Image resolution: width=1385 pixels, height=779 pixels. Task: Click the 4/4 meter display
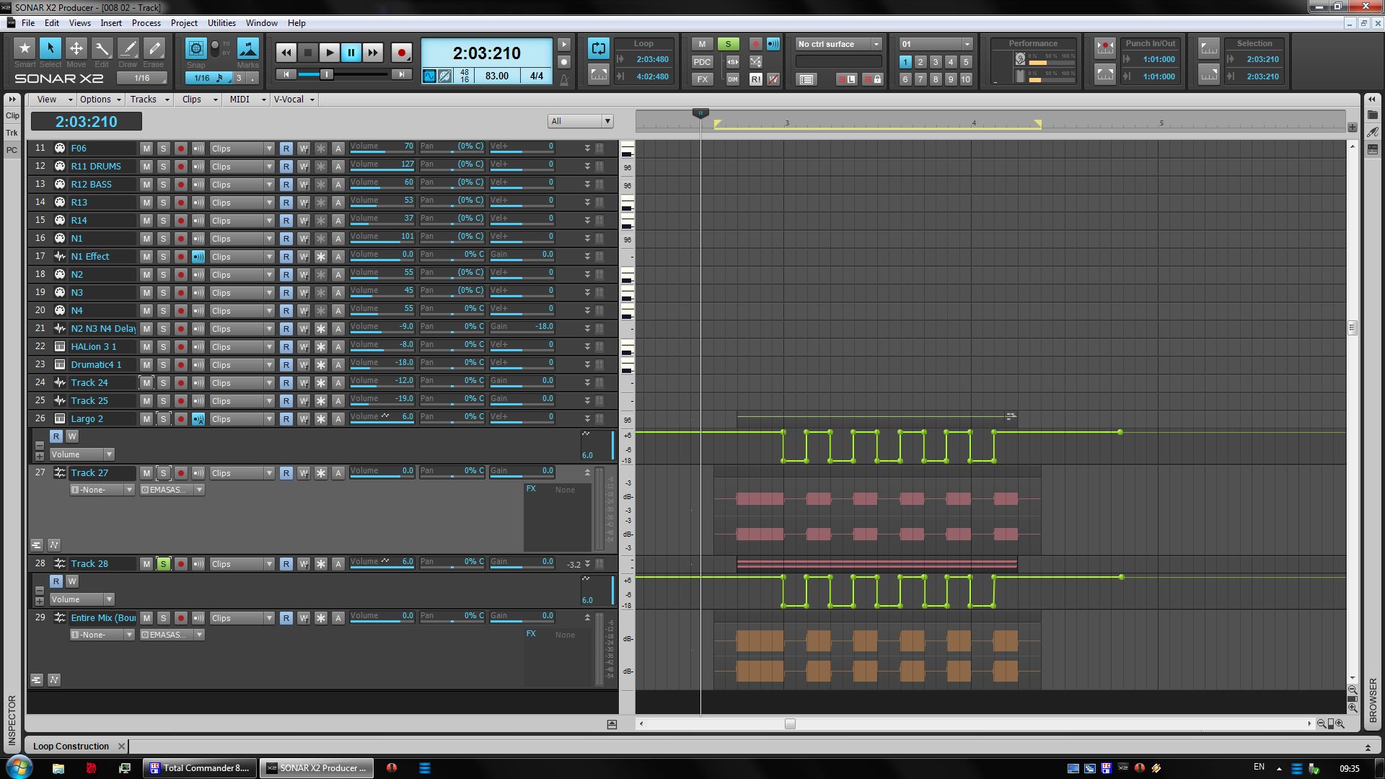coord(537,76)
